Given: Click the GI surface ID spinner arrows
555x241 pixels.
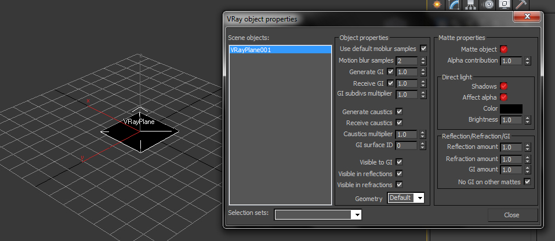Looking at the screenshot, I should coord(423,145).
